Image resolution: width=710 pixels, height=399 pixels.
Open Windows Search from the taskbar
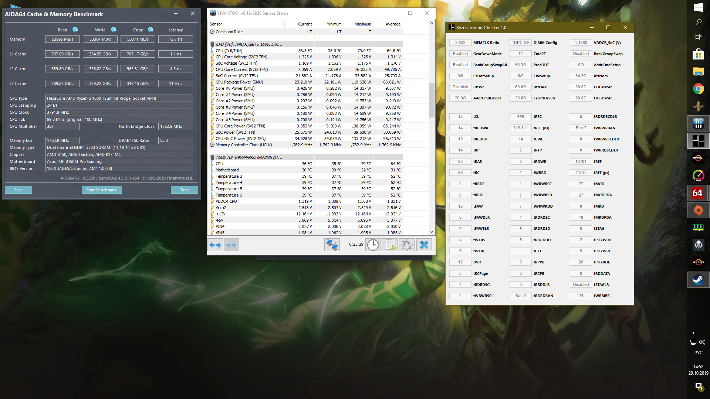point(698,22)
